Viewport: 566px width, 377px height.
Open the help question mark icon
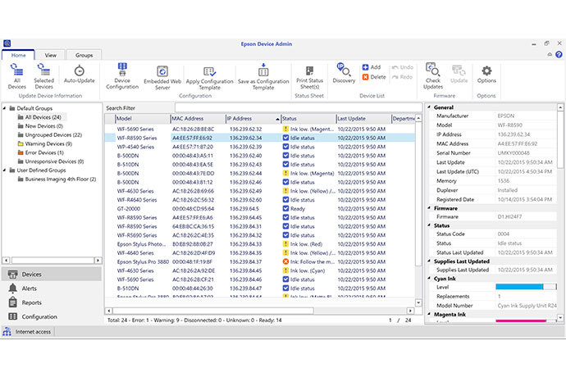(559, 54)
